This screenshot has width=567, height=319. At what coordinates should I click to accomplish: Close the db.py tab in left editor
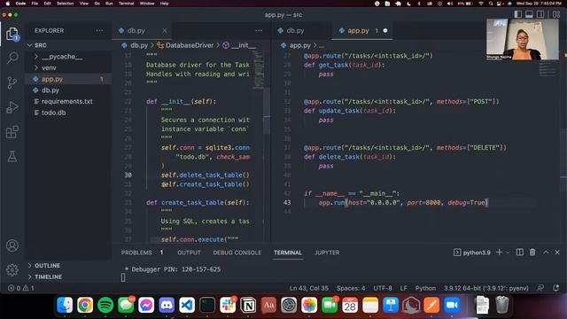point(165,31)
